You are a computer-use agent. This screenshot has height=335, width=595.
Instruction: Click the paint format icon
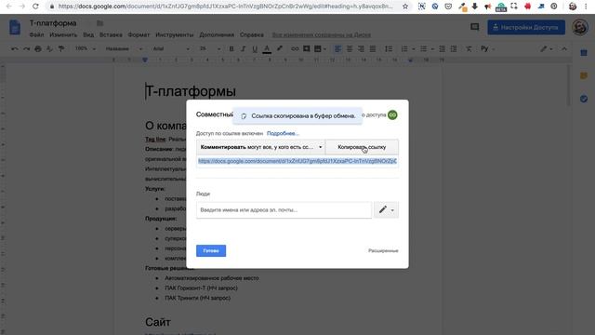click(61, 48)
